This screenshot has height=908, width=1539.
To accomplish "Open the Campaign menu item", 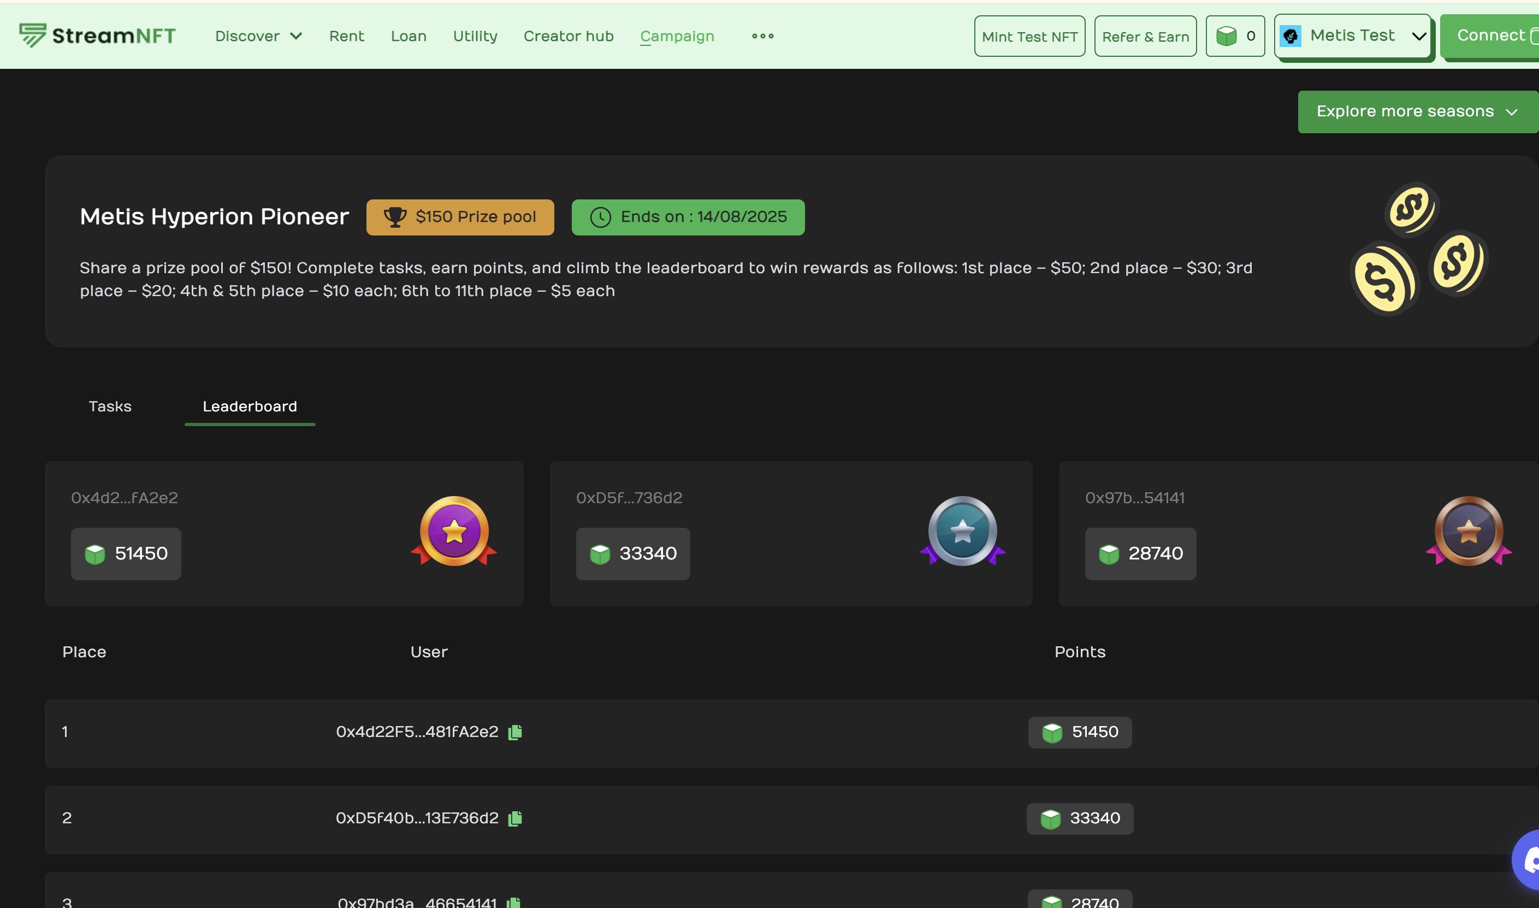I will [677, 36].
